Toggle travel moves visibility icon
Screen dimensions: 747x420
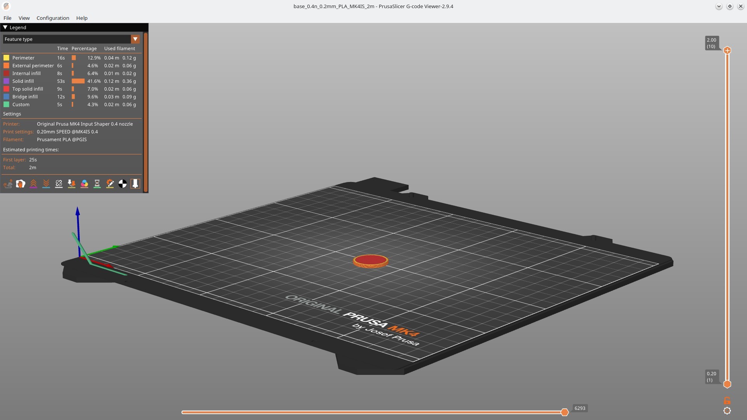pos(8,184)
